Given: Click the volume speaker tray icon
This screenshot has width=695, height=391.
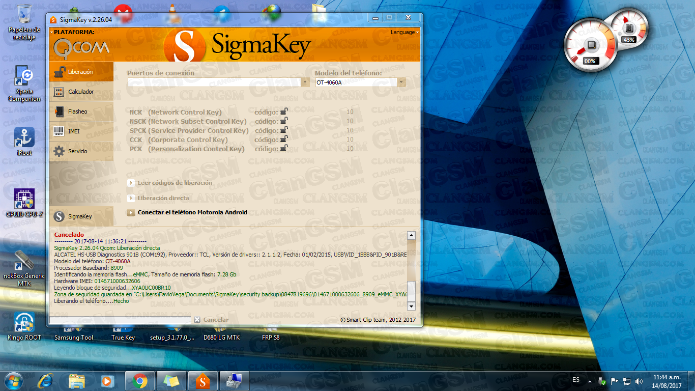Looking at the screenshot, I should [x=638, y=380].
